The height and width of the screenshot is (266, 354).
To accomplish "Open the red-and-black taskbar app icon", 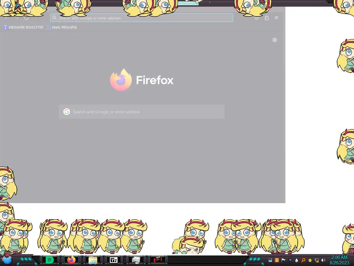I will [158, 260].
